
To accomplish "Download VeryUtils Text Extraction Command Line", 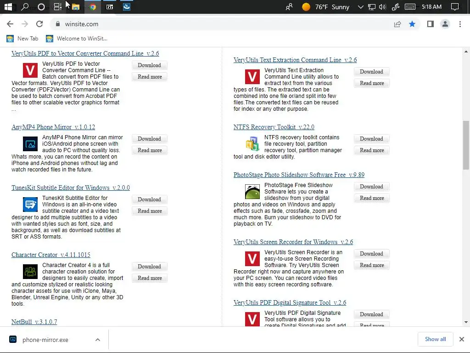I will coord(371,71).
